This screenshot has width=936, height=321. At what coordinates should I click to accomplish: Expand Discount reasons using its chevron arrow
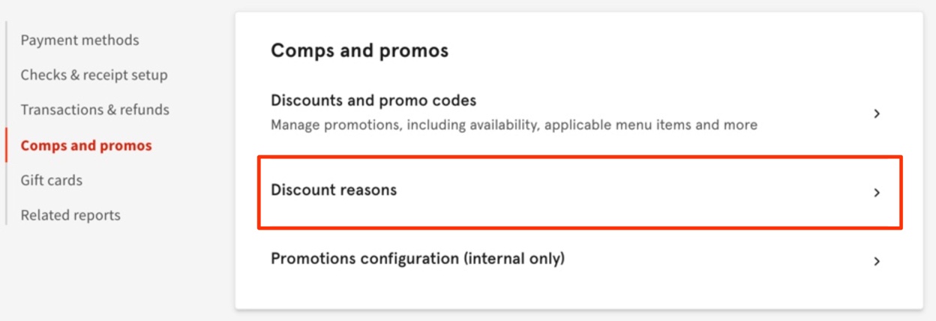click(x=876, y=193)
